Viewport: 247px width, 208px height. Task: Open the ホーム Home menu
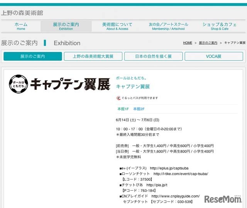(x=21, y=26)
